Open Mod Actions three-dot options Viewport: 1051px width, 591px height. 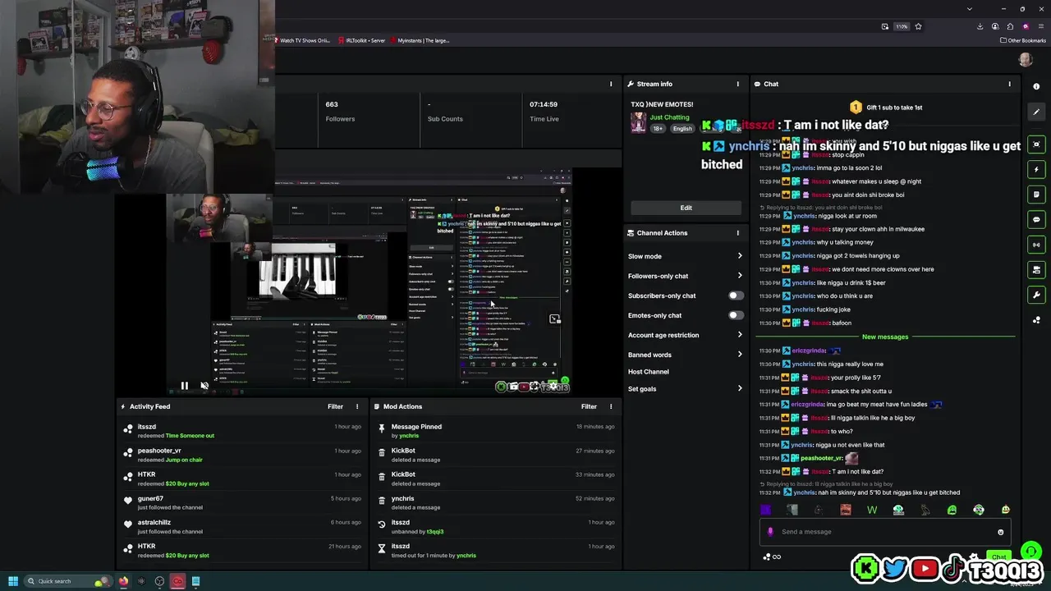click(610, 406)
